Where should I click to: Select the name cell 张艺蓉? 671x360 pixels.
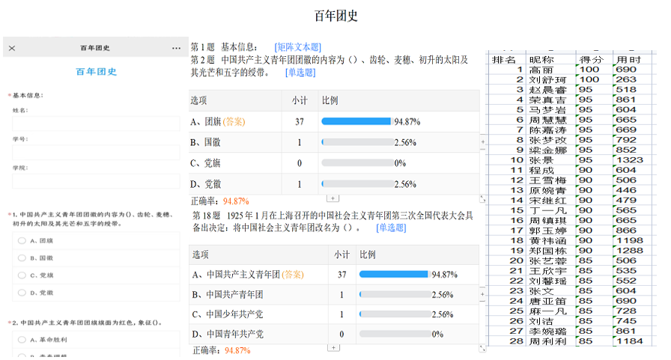(x=550, y=260)
